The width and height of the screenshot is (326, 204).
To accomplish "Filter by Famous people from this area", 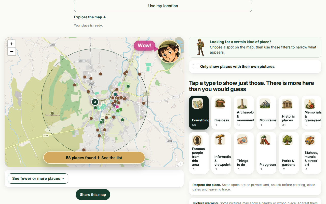I will (199, 153).
